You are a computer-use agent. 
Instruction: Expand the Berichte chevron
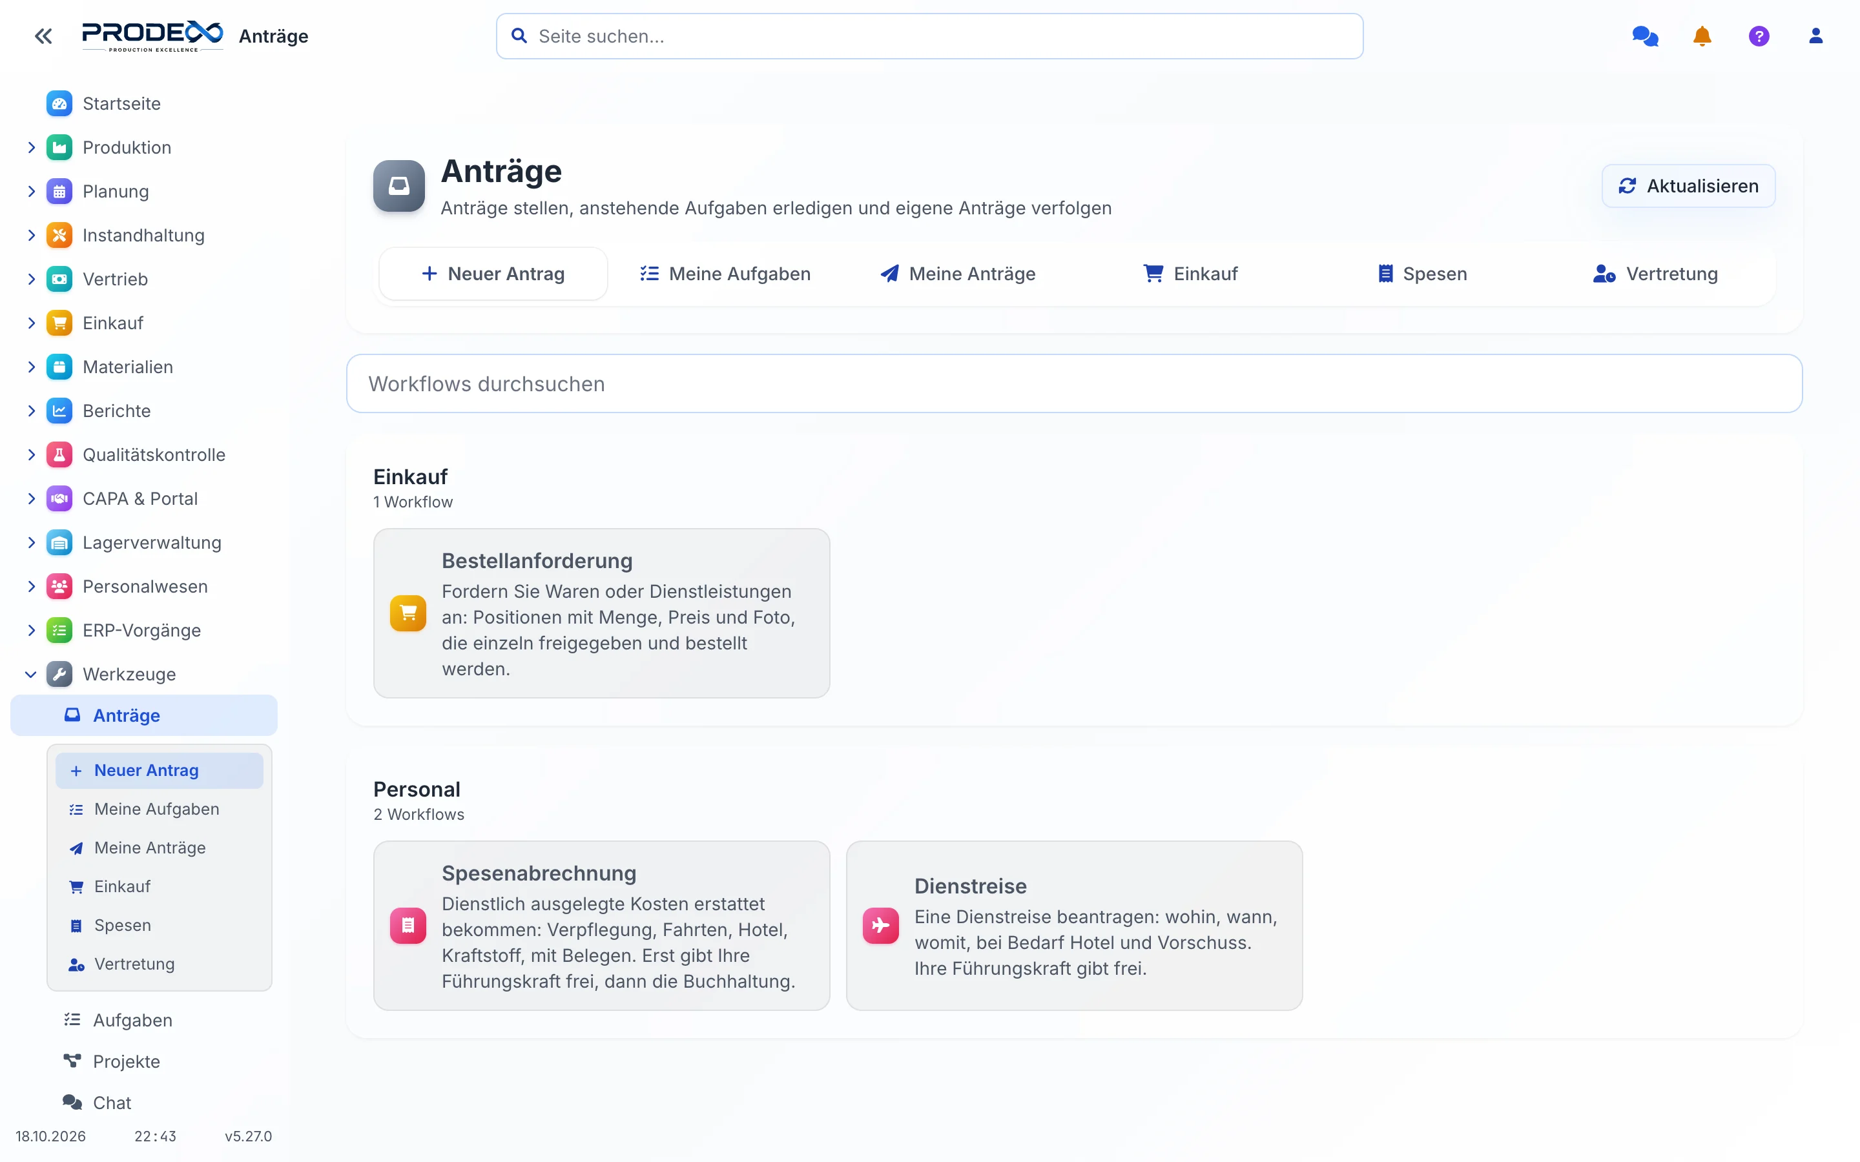pos(31,411)
